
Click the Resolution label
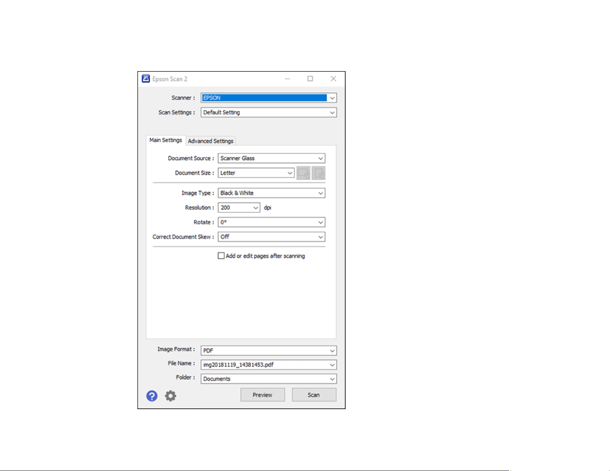(200, 208)
